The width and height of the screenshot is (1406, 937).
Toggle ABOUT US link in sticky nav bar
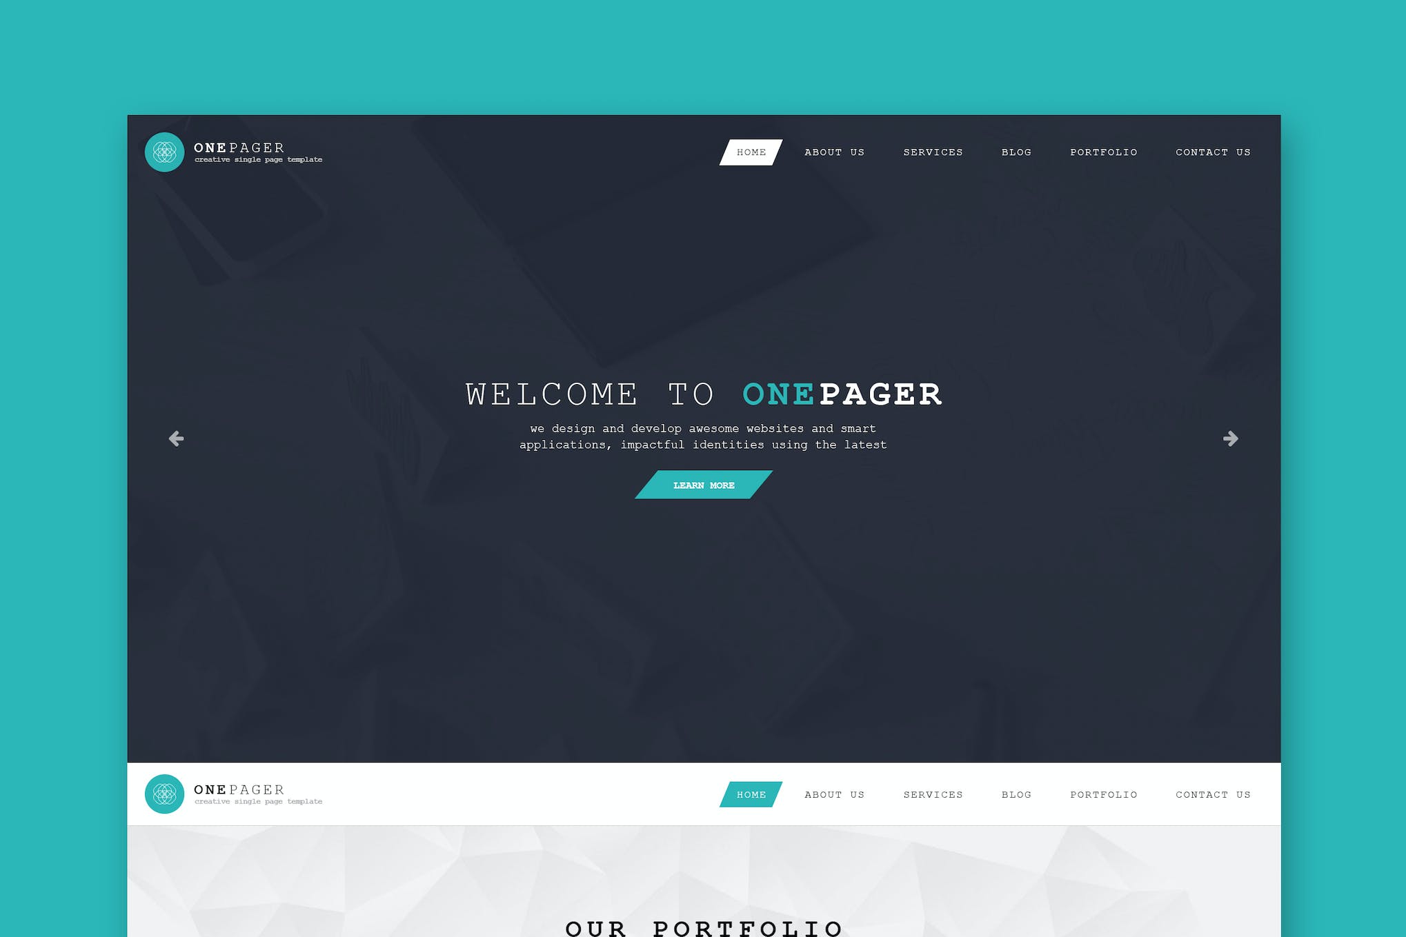834,794
